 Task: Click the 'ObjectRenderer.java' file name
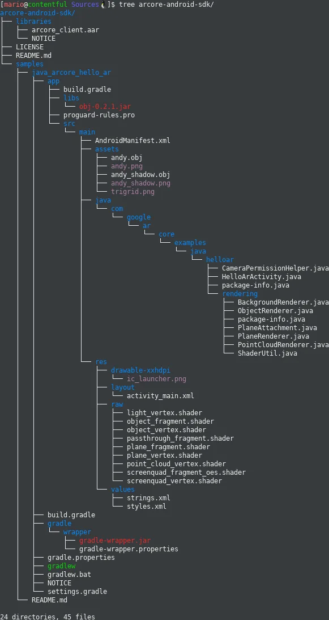click(x=275, y=311)
